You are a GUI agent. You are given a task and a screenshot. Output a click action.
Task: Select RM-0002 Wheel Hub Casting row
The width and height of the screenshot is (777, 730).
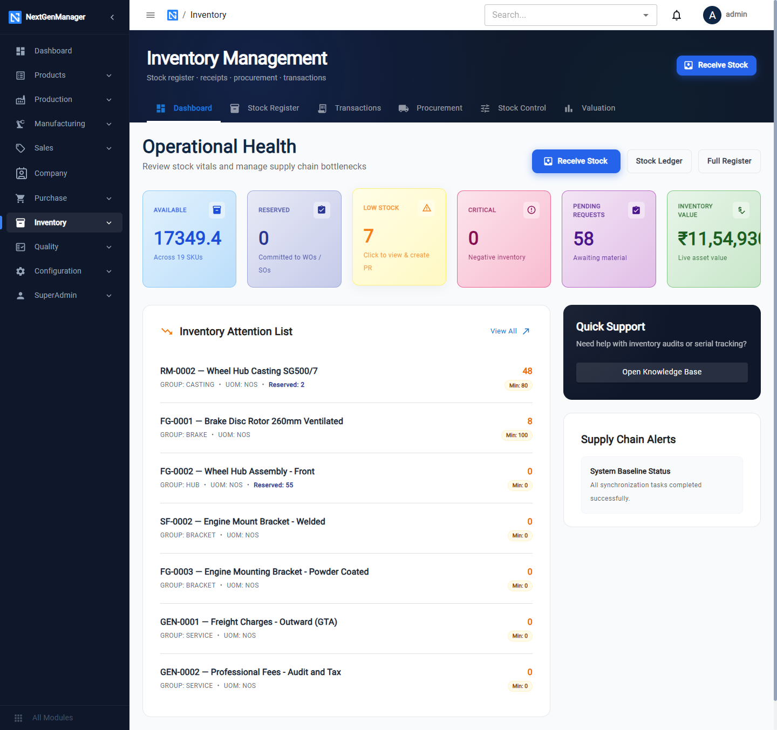coord(346,378)
